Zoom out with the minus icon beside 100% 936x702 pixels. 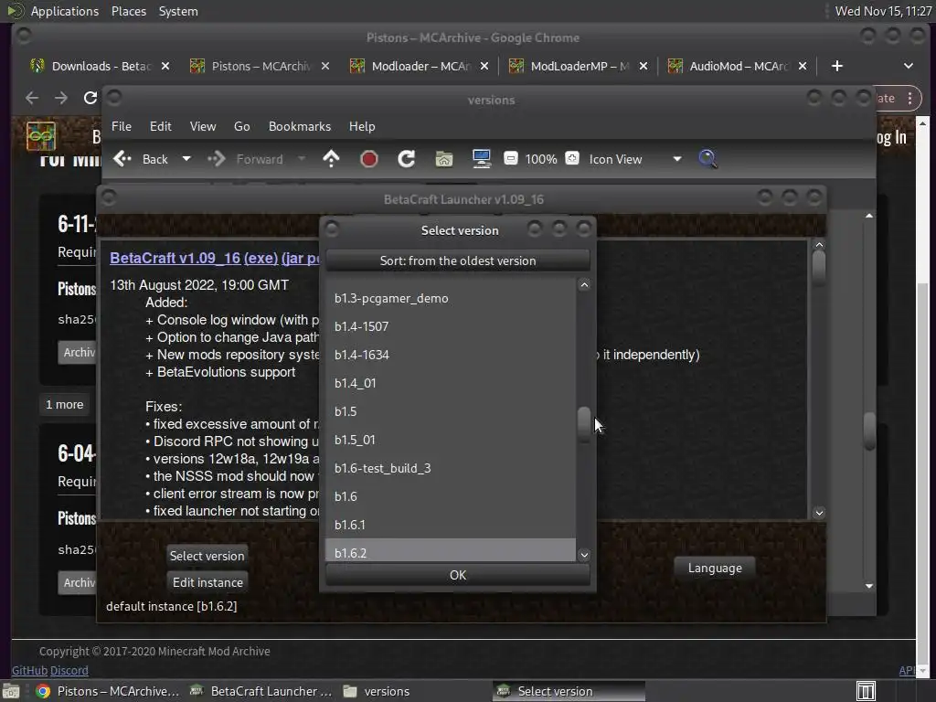pos(510,158)
